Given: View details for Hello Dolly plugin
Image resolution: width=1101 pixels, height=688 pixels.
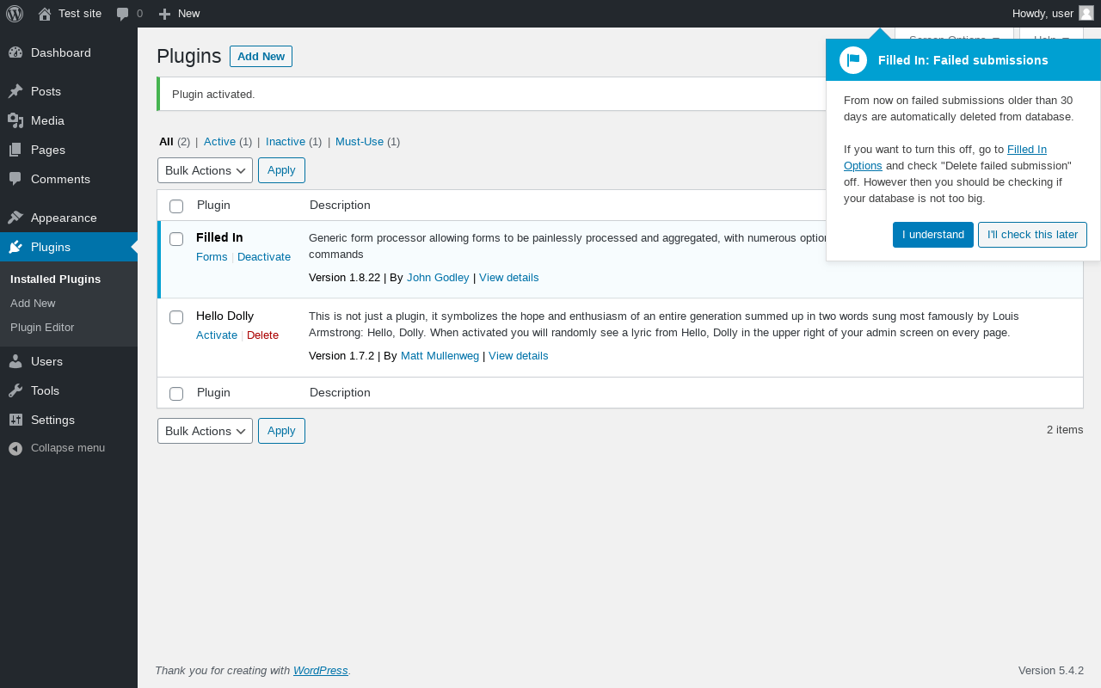Looking at the screenshot, I should point(518,355).
